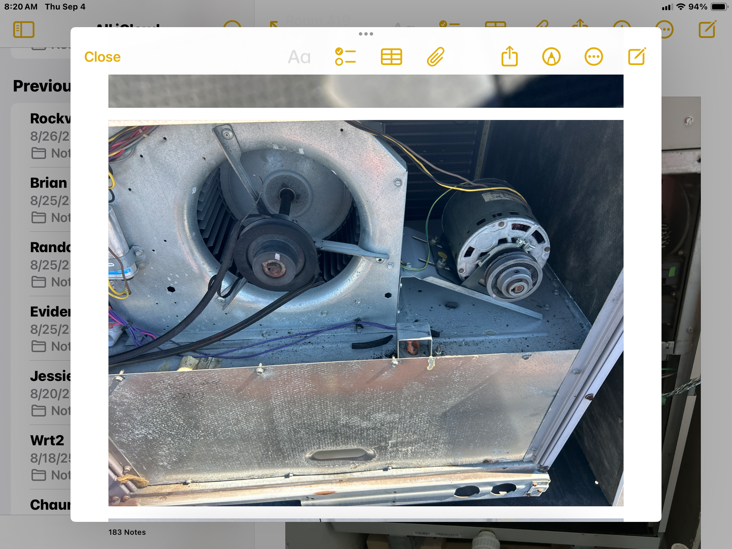Open the blower motor photo attachment

point(366,313)
